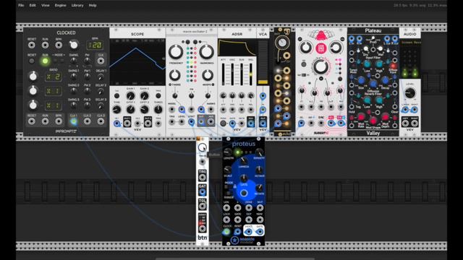Image resolution: width=463 pixels, height=260 pixels.
Task: Click the Clocked master CLK output jack
Action: point(101,61)
